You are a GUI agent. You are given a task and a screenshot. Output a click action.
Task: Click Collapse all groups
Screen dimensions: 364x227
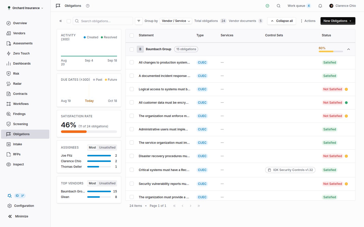pyautogui.click(x=282, y=21)
